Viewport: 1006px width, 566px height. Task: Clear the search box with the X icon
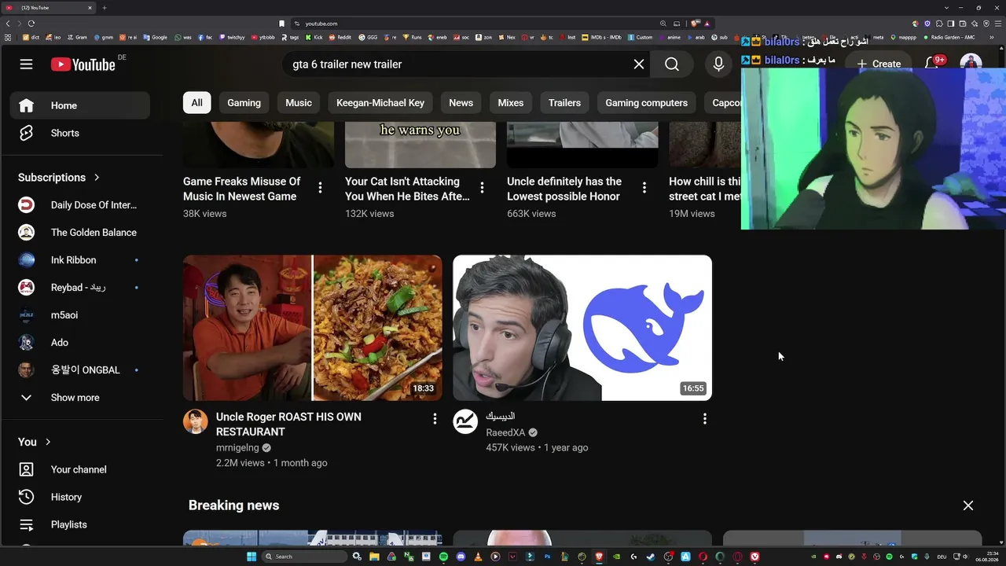pyautogui.click(x=639, y=64)
